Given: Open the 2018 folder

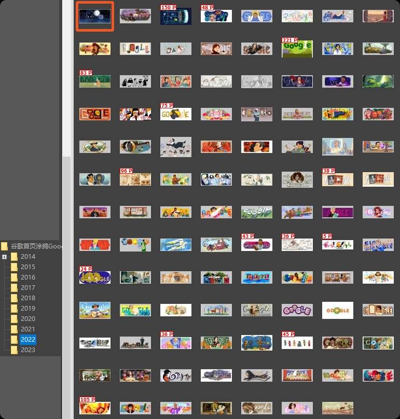Looking at the screenshot, I should click(x=28, y=298).
